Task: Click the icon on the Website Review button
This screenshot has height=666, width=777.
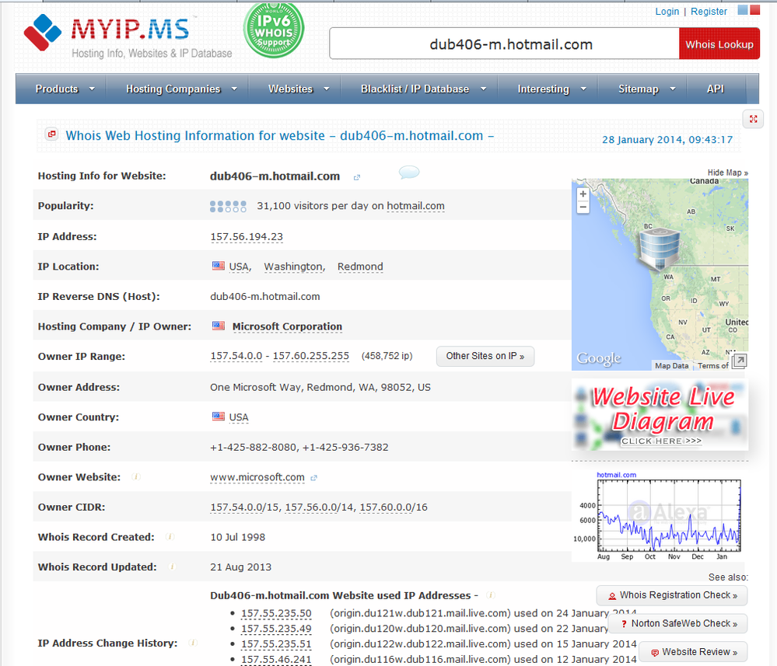Action: (655, 653)
